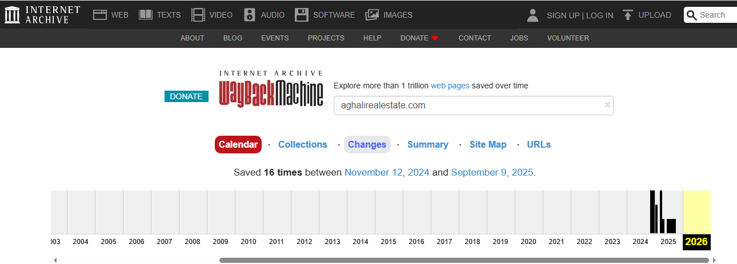Click the red heart beside Donate
Image resolution: width=737 pixels, height=264 pixels.
click(x=434, y=38)
